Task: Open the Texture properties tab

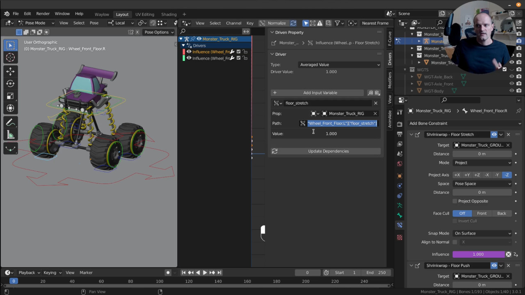Action: (400, 237)
